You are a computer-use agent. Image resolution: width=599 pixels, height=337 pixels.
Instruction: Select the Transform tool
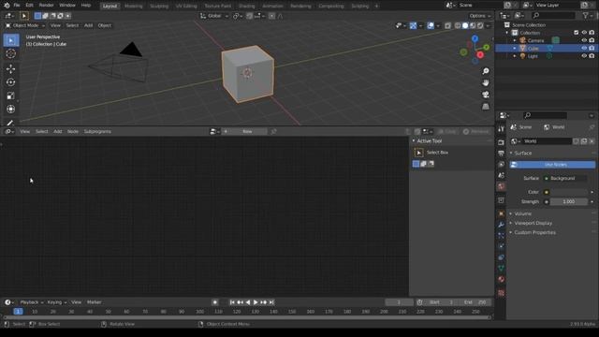11,109
